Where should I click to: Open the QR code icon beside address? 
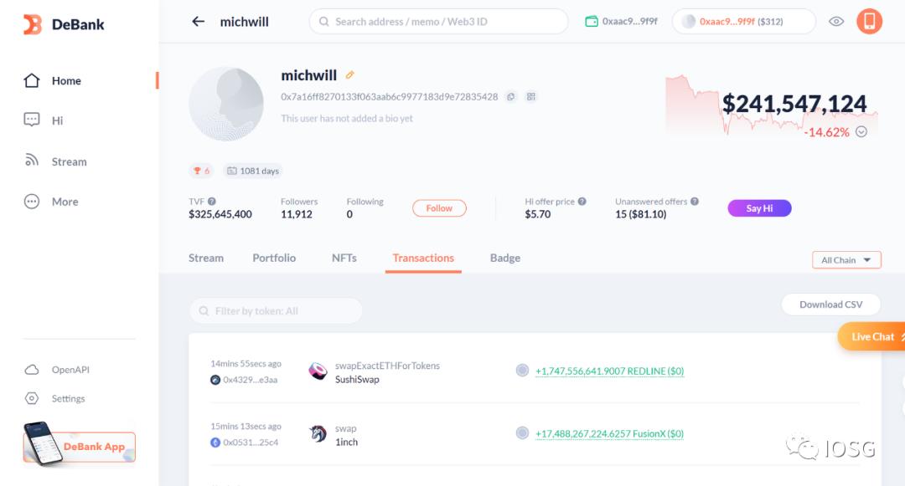point(531,97)
